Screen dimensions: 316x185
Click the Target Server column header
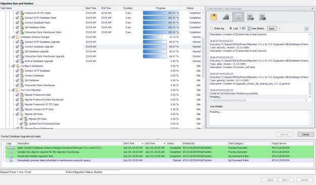pos(292,144)
